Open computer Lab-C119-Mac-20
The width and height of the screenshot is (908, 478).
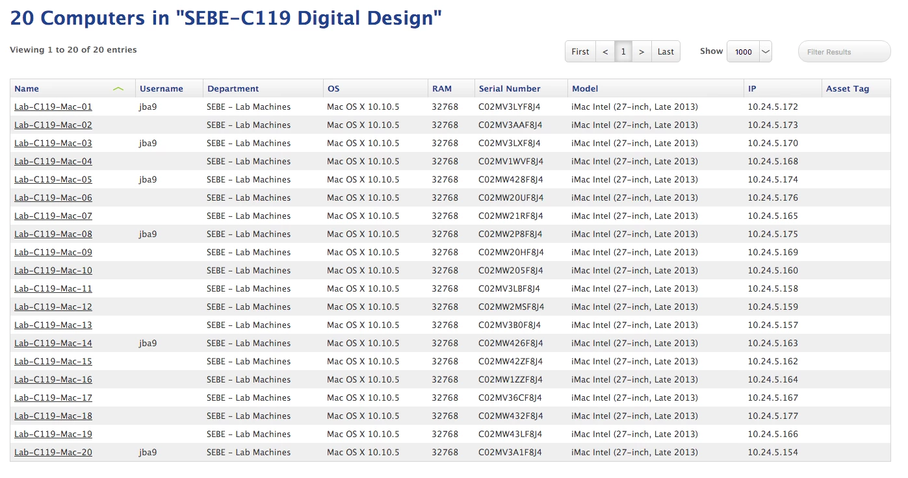tap(53, 453)
